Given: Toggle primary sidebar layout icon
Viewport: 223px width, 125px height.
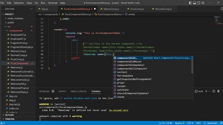Looking at the screenshot, I should pyautogui.click(x=191, y=3).
